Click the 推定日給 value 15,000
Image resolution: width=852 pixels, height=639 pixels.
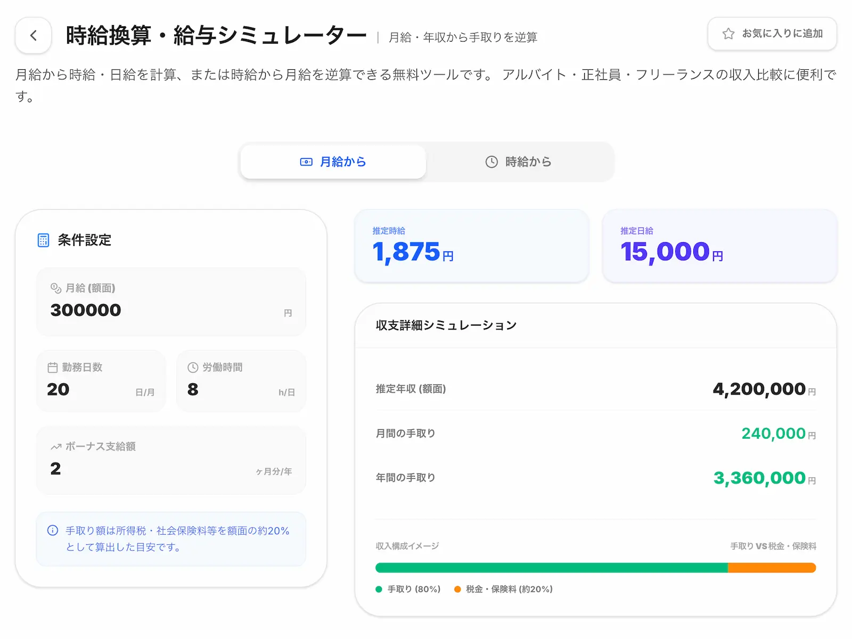[665, 252]
